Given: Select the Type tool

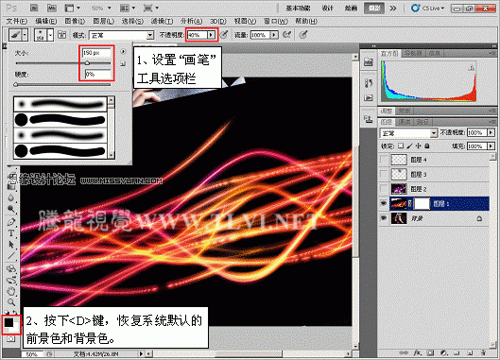Looking at the screenshot, I should [11, 233].
